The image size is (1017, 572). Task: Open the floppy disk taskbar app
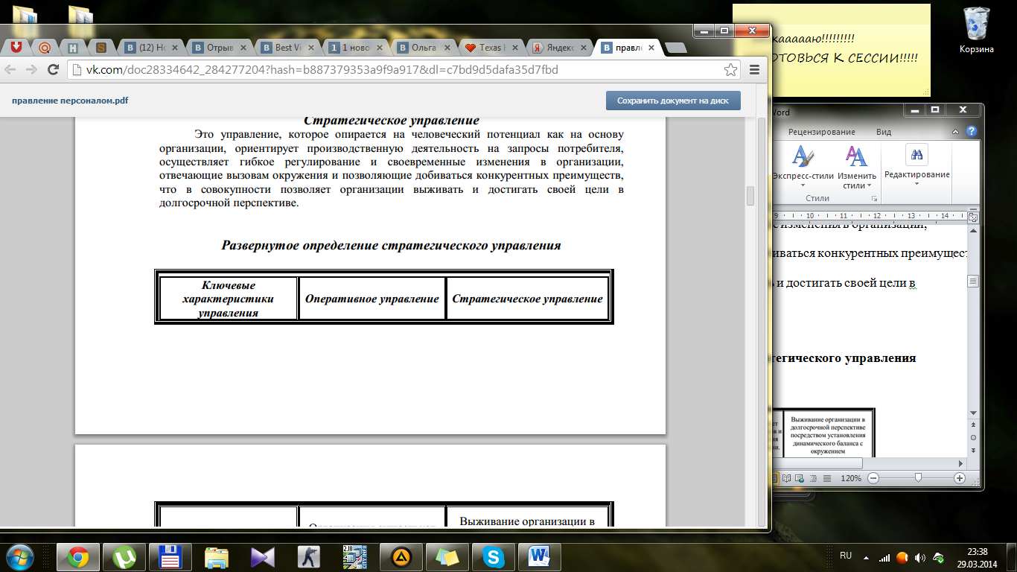(x=170, y=556)
